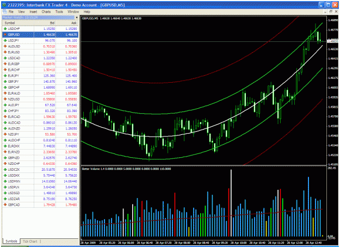Image resolution: width=340 pixels, height=247 pixels.
Task: Switch to the Tick Chart tab
Action: point(30,242)
